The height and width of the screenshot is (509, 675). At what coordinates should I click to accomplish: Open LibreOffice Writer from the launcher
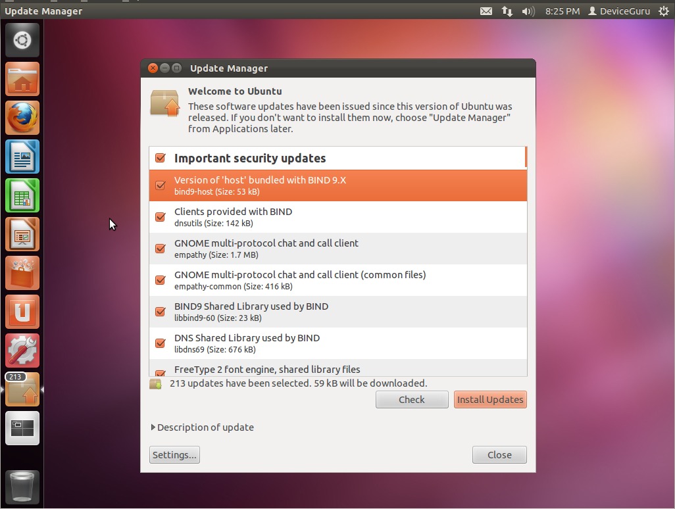click(x=22, y=157)
